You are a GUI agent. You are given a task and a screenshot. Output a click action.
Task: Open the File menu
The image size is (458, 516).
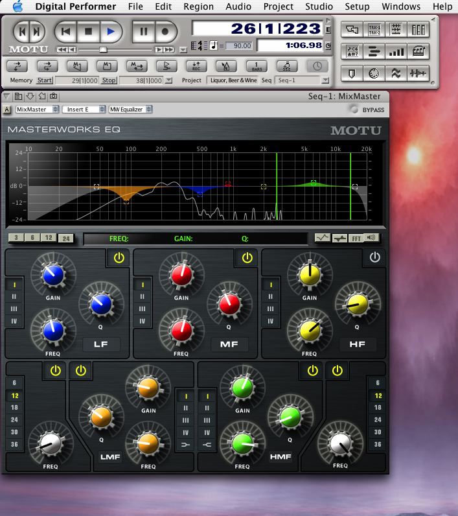[135, 6]
